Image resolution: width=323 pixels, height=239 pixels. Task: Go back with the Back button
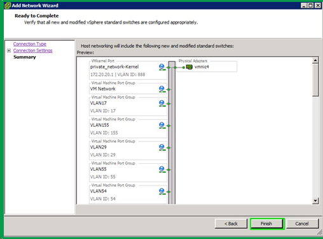(x=231, y=224)
